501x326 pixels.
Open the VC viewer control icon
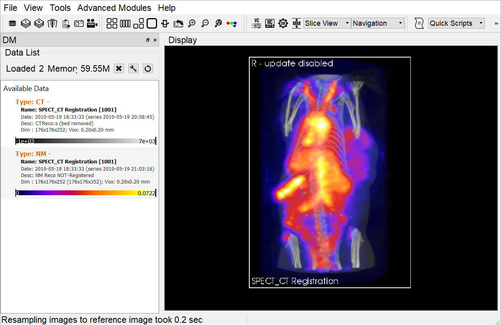[x=257, y=23]
